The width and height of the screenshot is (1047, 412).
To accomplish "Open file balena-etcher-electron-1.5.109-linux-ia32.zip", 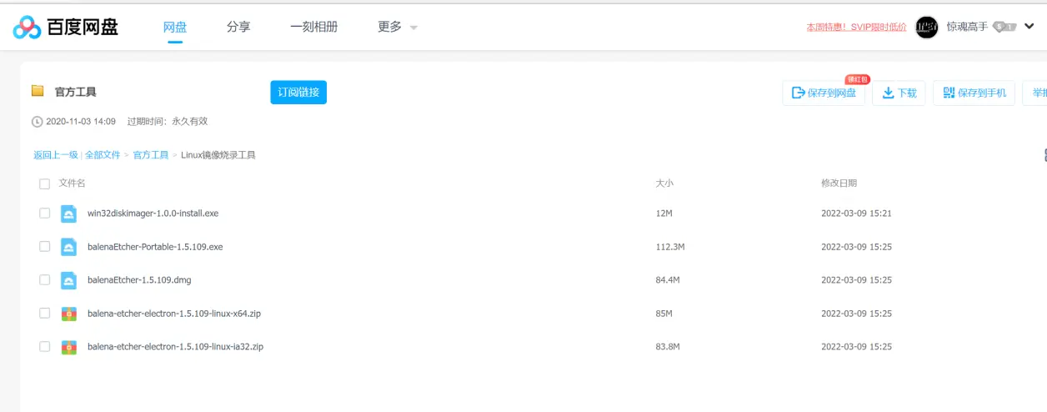I will (175, 347).
